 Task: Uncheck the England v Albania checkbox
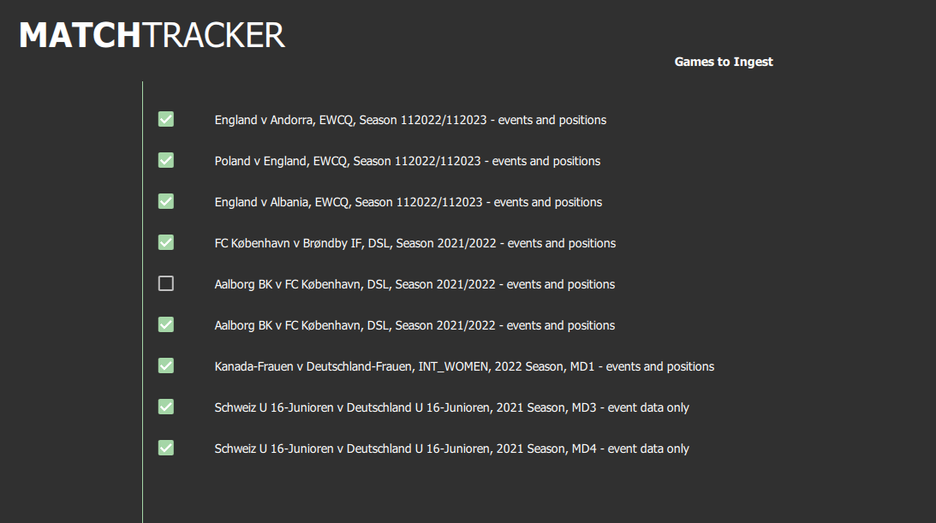coord(166,201)
